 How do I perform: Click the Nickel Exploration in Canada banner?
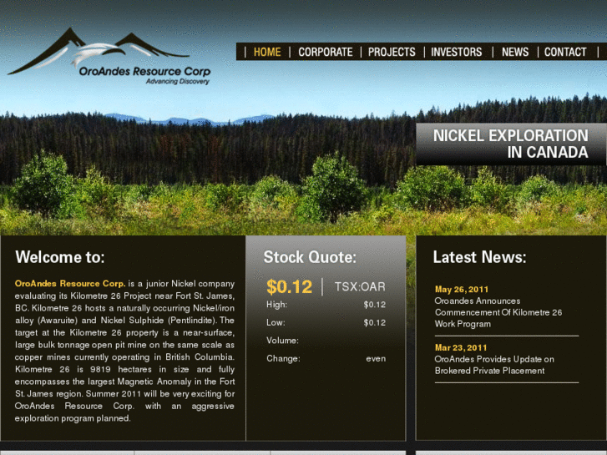coord(511,144)
